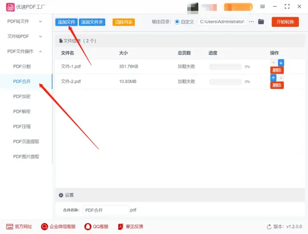
Task: Click the 文件名 column header
Action: (67, 53)
